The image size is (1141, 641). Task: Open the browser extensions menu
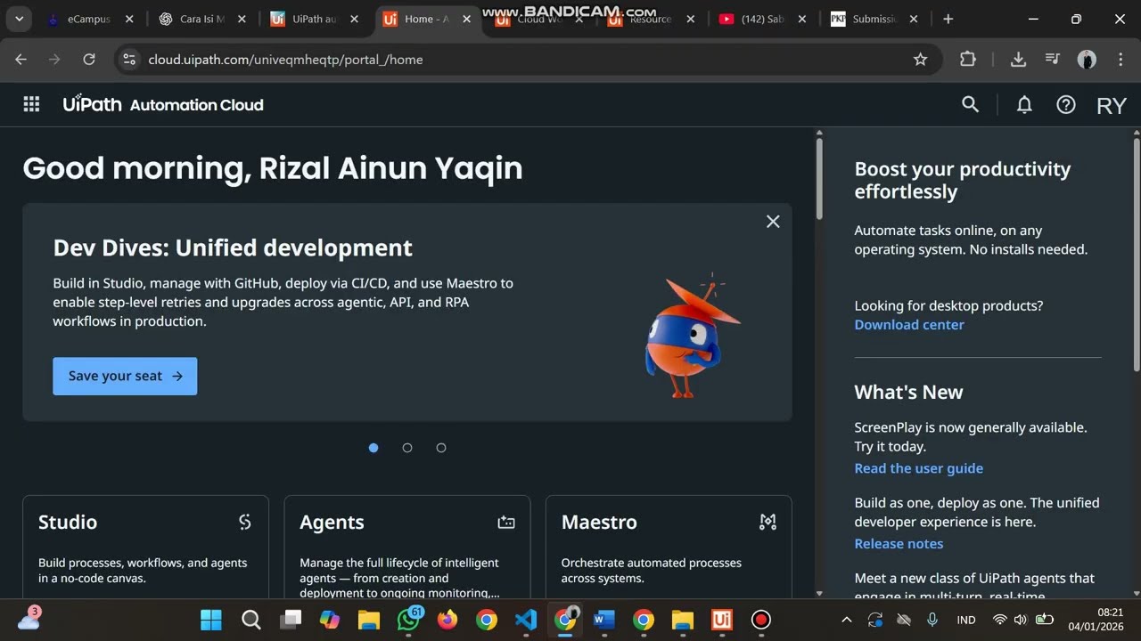(968, 60)
